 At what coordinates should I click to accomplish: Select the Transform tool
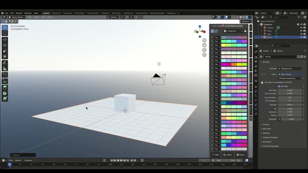pos(5,57)
